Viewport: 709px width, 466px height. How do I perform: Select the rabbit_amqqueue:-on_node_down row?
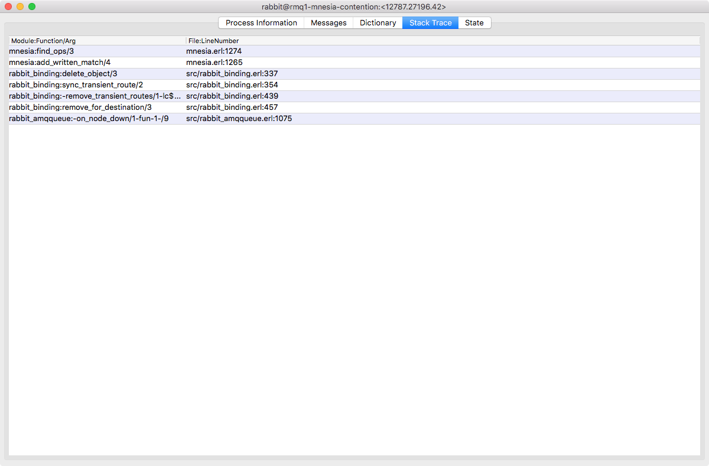354,119
